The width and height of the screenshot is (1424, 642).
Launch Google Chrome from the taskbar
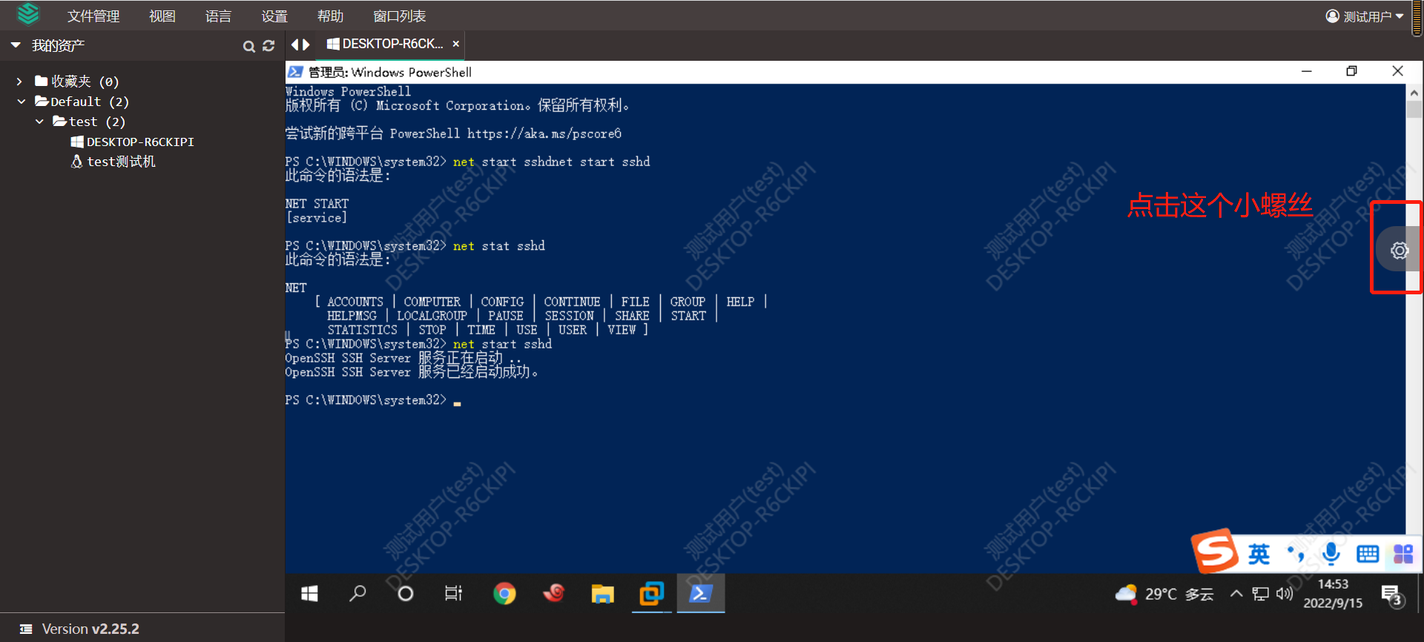[x=504, y=593]
